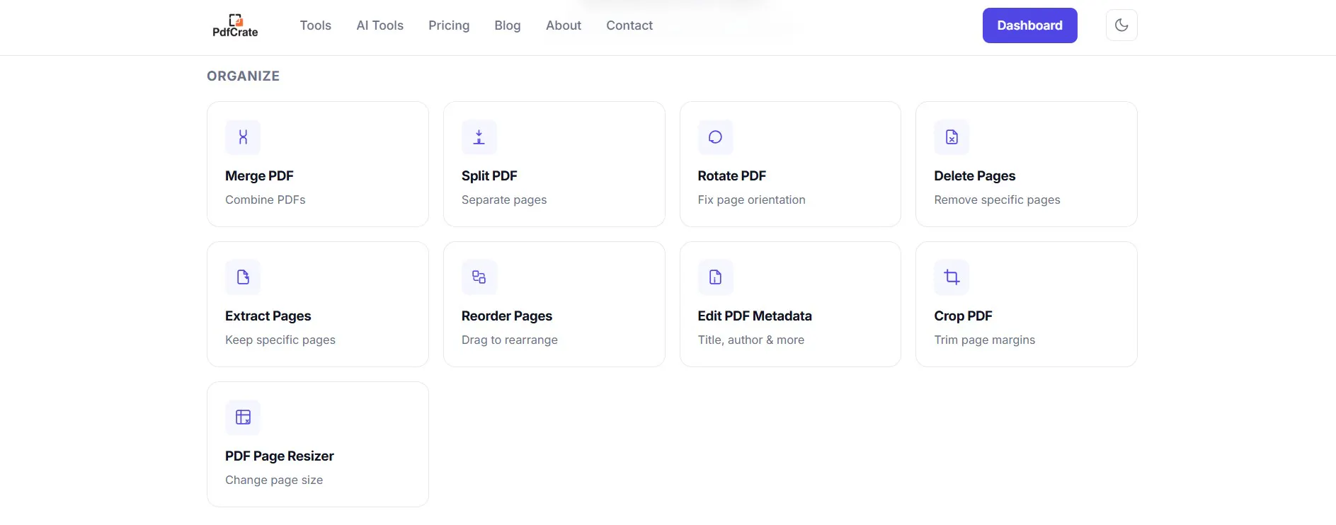This screenshot has height=525, width=1336.
Task: Click the Extract Pages file icon
Action: click(243, 277)
